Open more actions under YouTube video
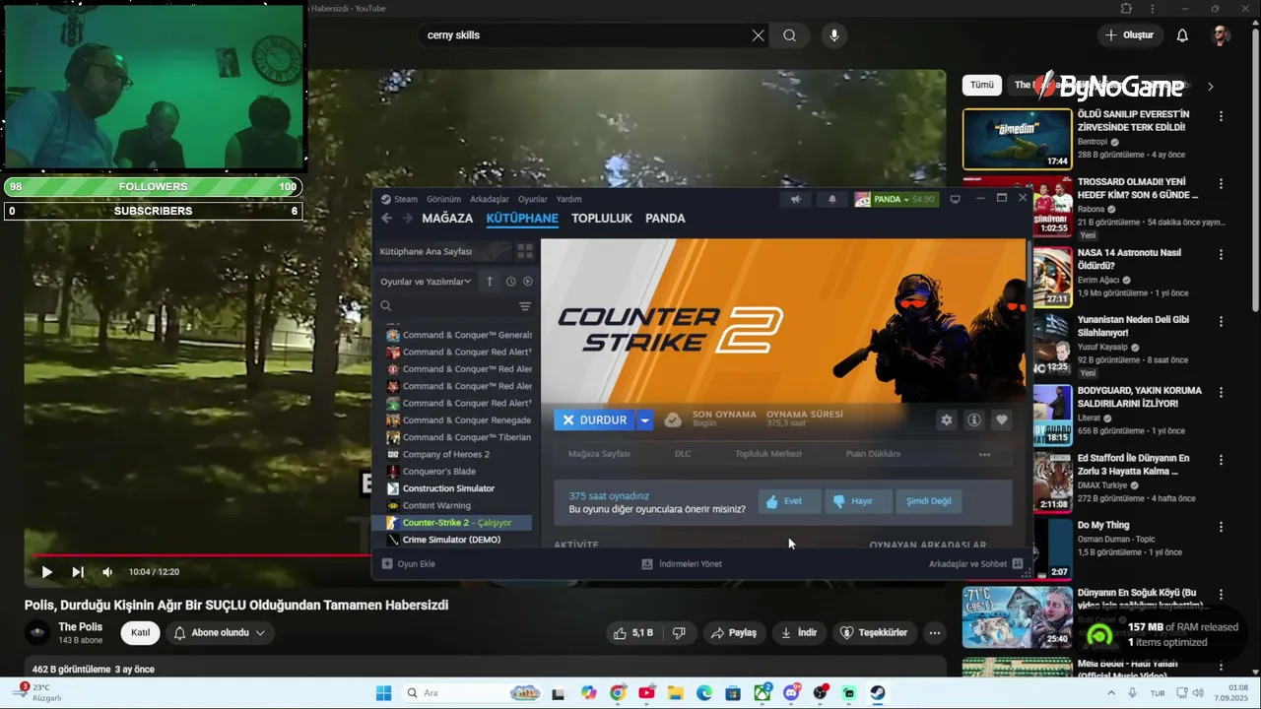This screenshot has width=1261, height=709. (935, 633)
